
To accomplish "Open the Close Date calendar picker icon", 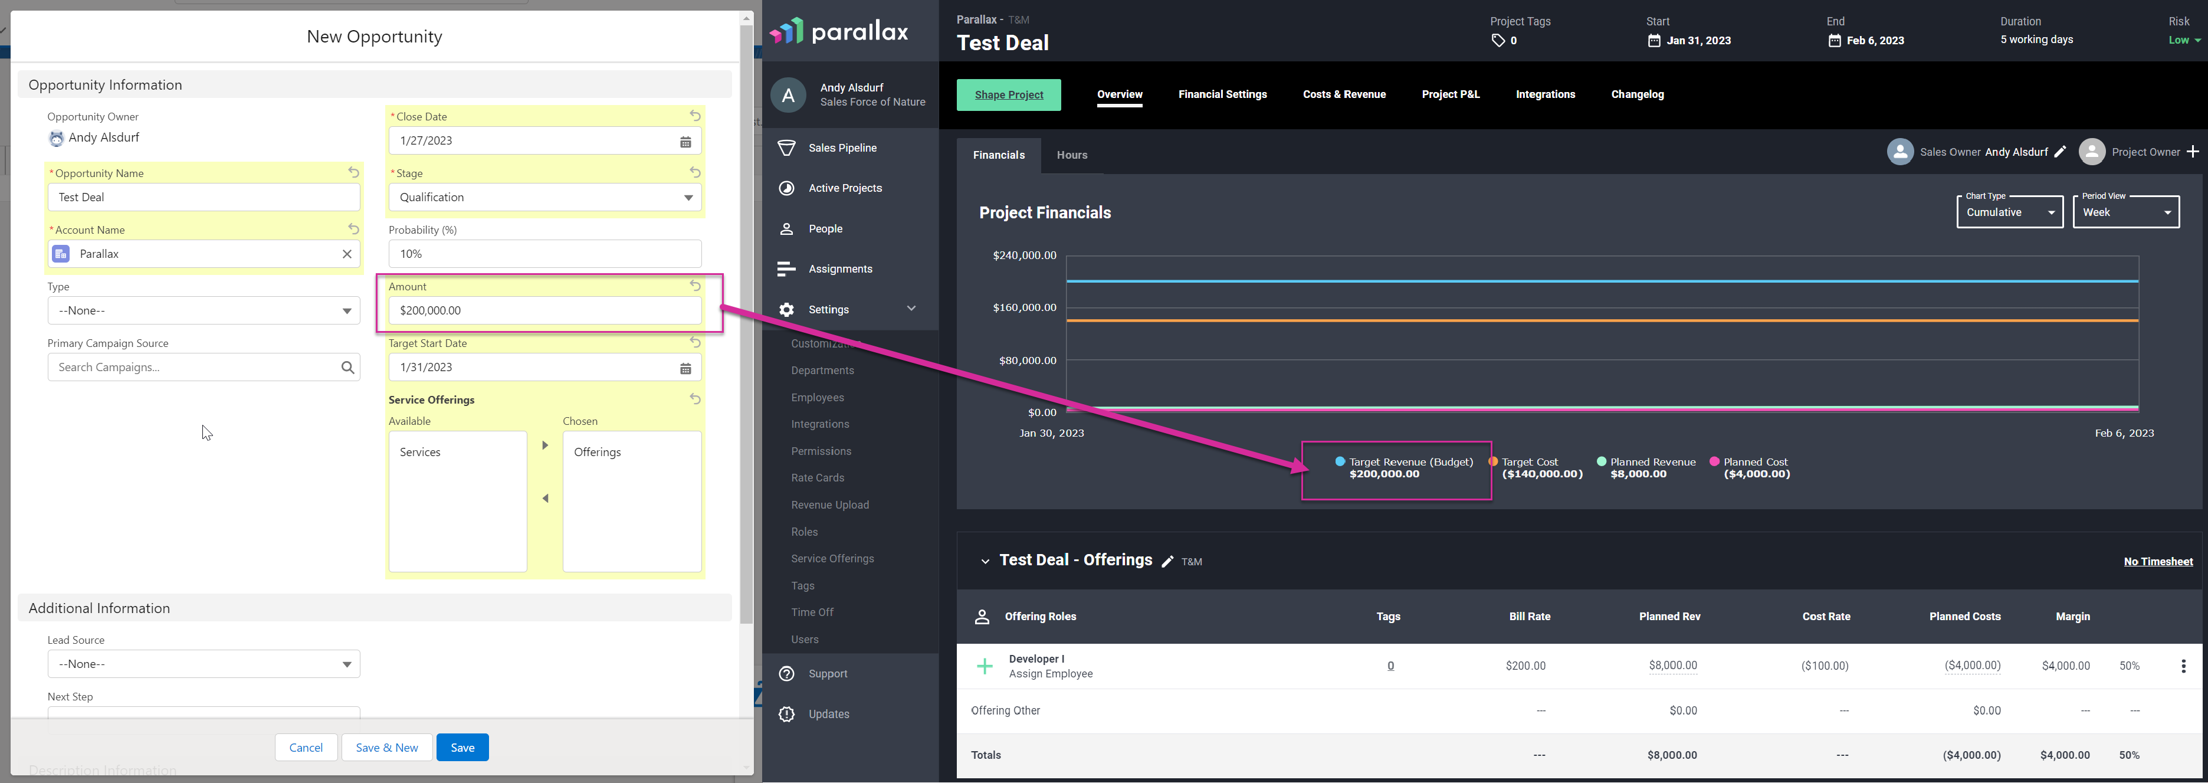I will tap(685, 142).
